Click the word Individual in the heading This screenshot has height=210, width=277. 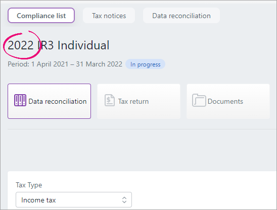tap(83, 45)
